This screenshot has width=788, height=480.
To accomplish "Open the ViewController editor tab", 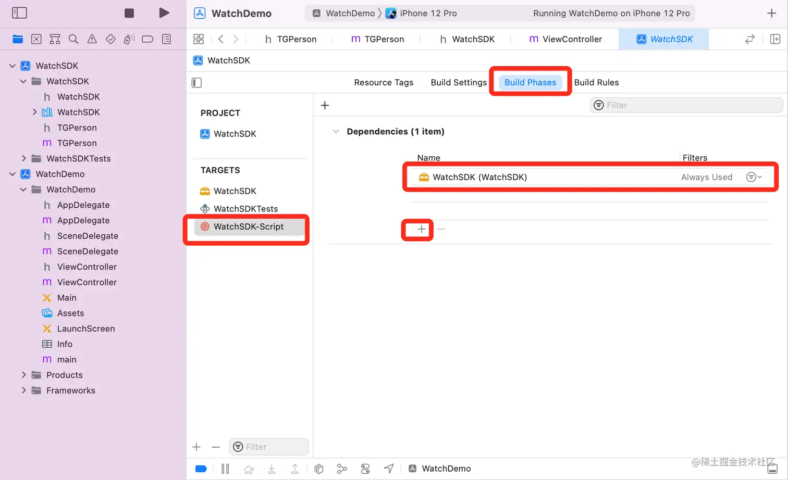I will pyautogui.click(x=565, y=39).
